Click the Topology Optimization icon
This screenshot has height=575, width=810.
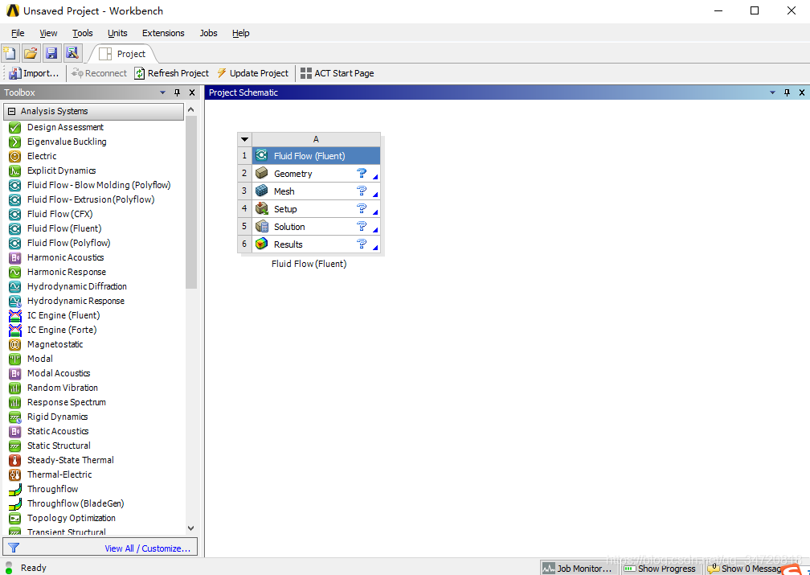(15, 518)
